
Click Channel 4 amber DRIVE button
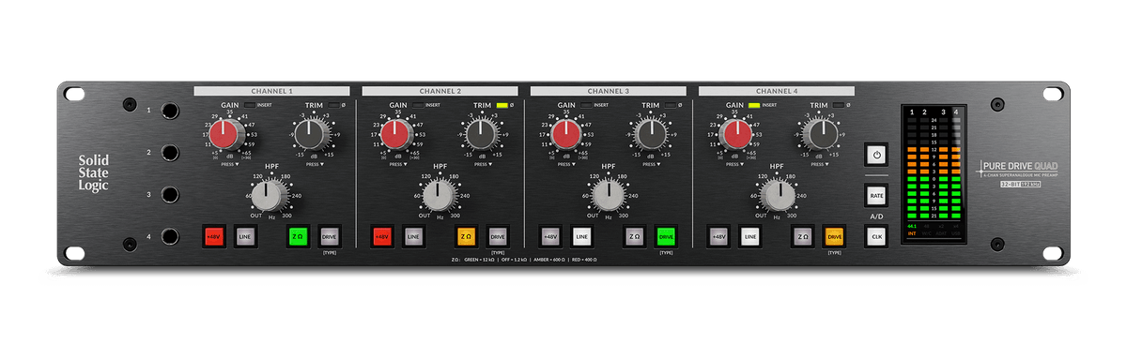tap(834, 237)
